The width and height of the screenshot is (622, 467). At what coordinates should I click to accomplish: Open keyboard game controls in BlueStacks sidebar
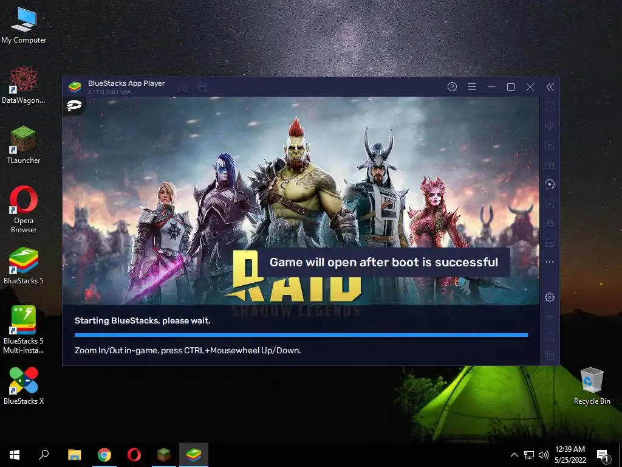point(550,164)
